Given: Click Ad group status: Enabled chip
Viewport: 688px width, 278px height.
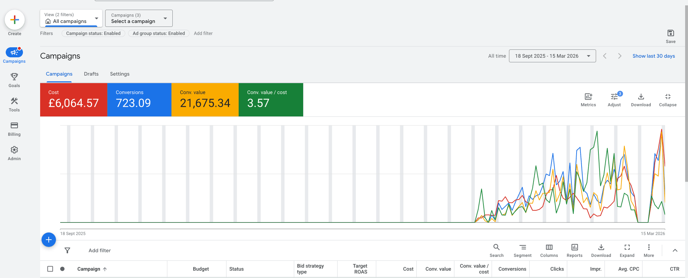Looking at the screenshot, I should point(159,33).
